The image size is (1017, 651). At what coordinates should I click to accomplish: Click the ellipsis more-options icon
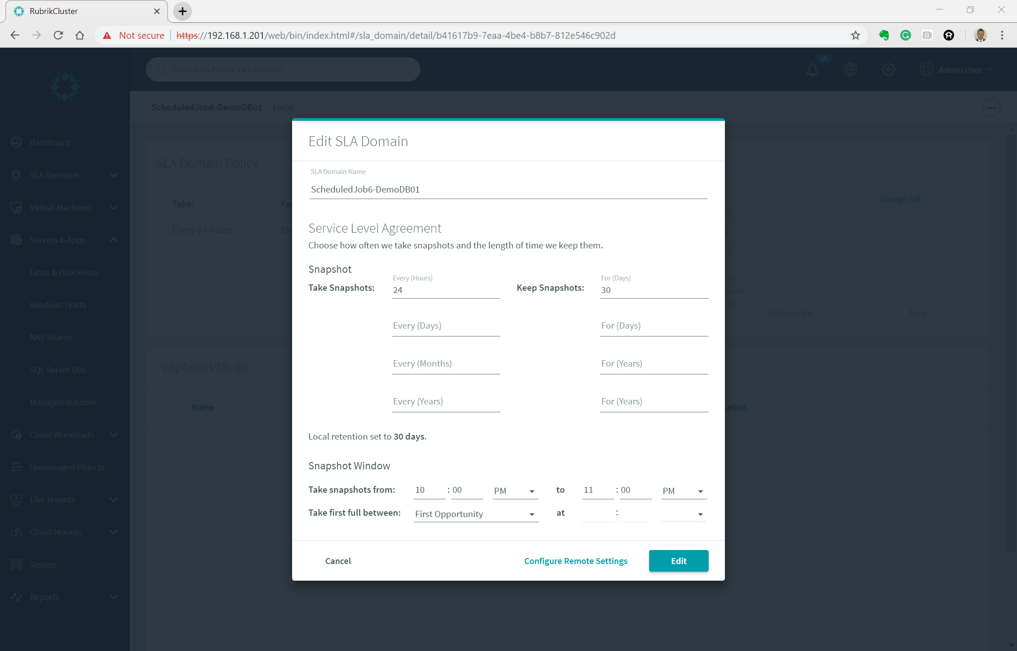[x=991, y=108]
